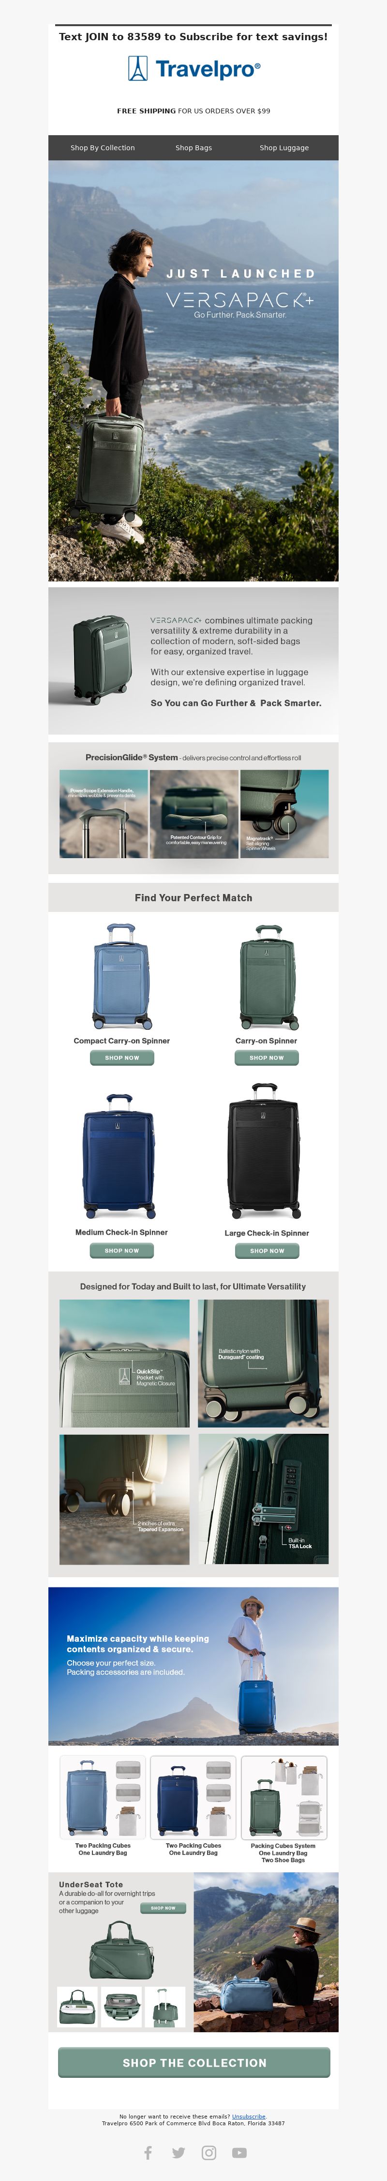Open the YouTube icon in footer

[239, 2153]
